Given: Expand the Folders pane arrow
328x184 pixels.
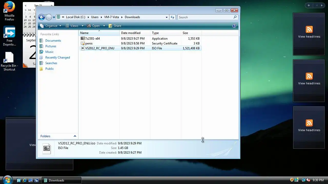Looking at the screenshot, I should tap(75, 136).
